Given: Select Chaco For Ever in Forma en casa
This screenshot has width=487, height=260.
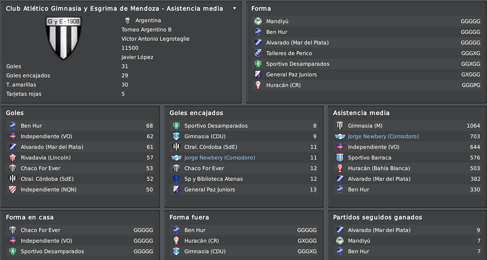Looking at the screenshot, I should (80, 230).
